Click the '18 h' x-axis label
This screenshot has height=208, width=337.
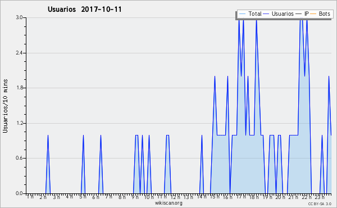pyautogui.click(x=254, y=197)
